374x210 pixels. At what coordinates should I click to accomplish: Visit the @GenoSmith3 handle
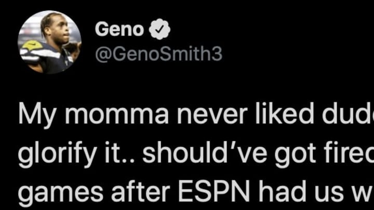point(158,54)
